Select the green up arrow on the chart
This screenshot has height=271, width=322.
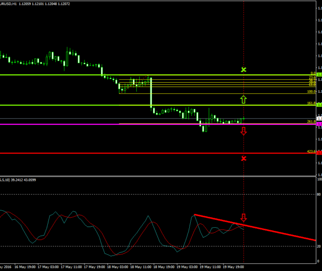tap(244, 99)
